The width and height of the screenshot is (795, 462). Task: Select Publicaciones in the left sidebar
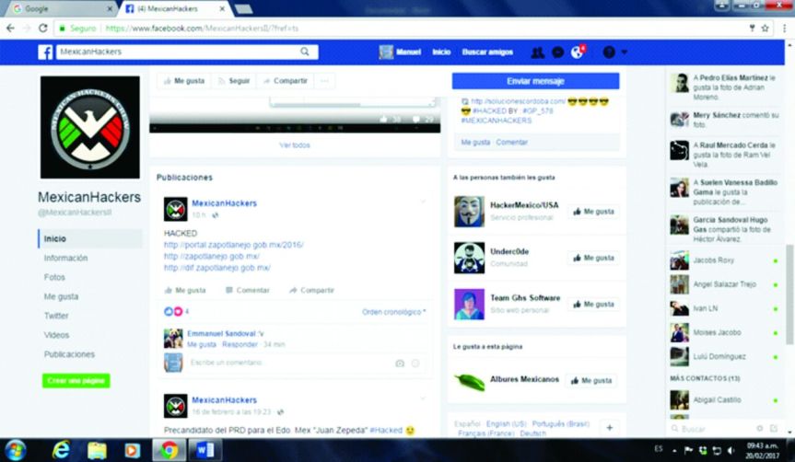pyautogui.click(x=69, y=354)
